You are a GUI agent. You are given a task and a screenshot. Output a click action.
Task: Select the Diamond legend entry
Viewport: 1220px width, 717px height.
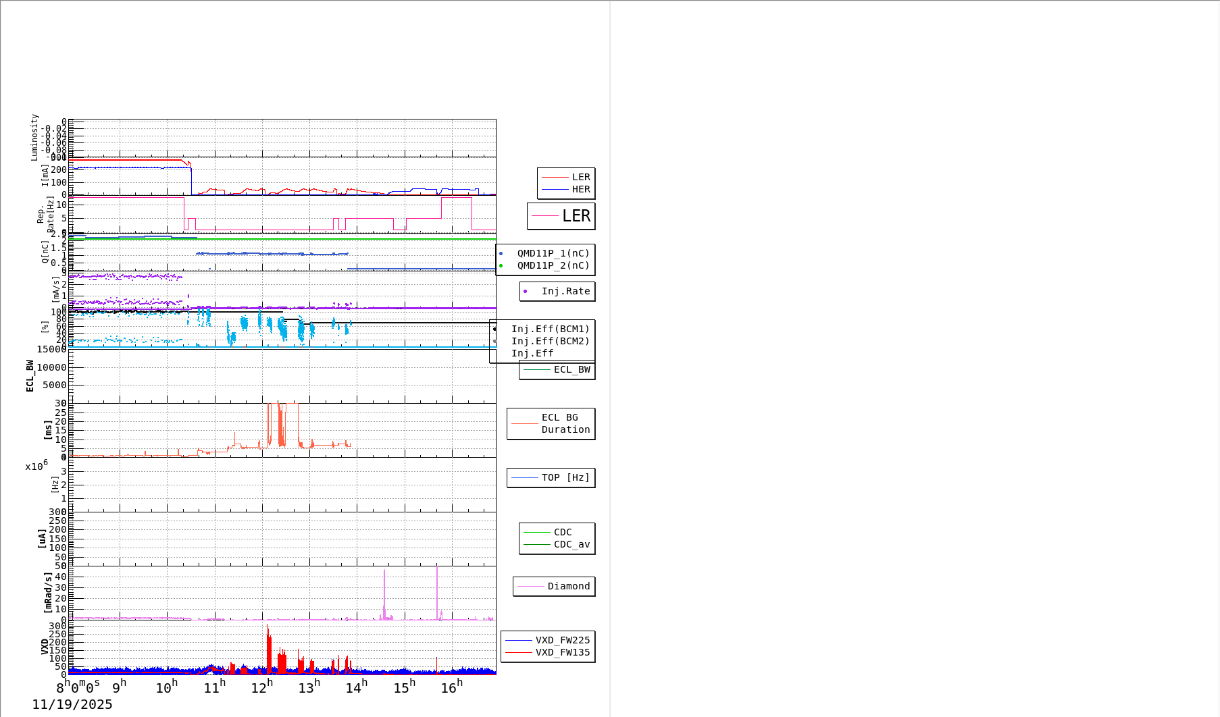[x=568, y=587]
